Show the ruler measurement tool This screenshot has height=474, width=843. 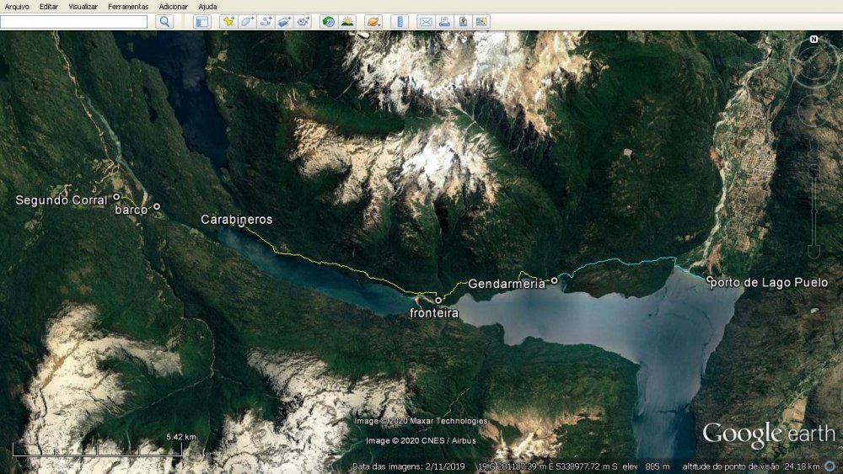click(x=400, y=22)
